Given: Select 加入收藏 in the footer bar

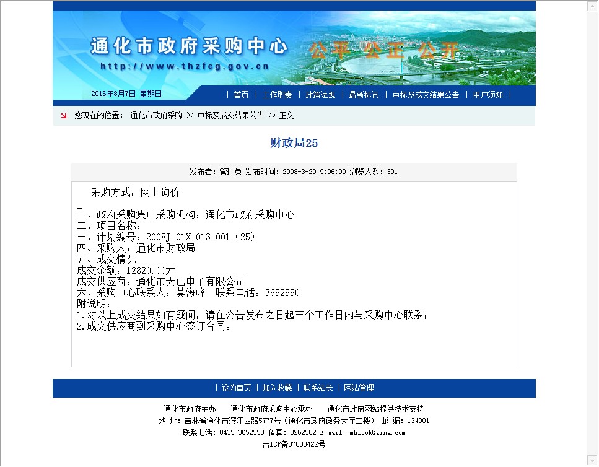Looking at the screenshot, I should 277,388.
